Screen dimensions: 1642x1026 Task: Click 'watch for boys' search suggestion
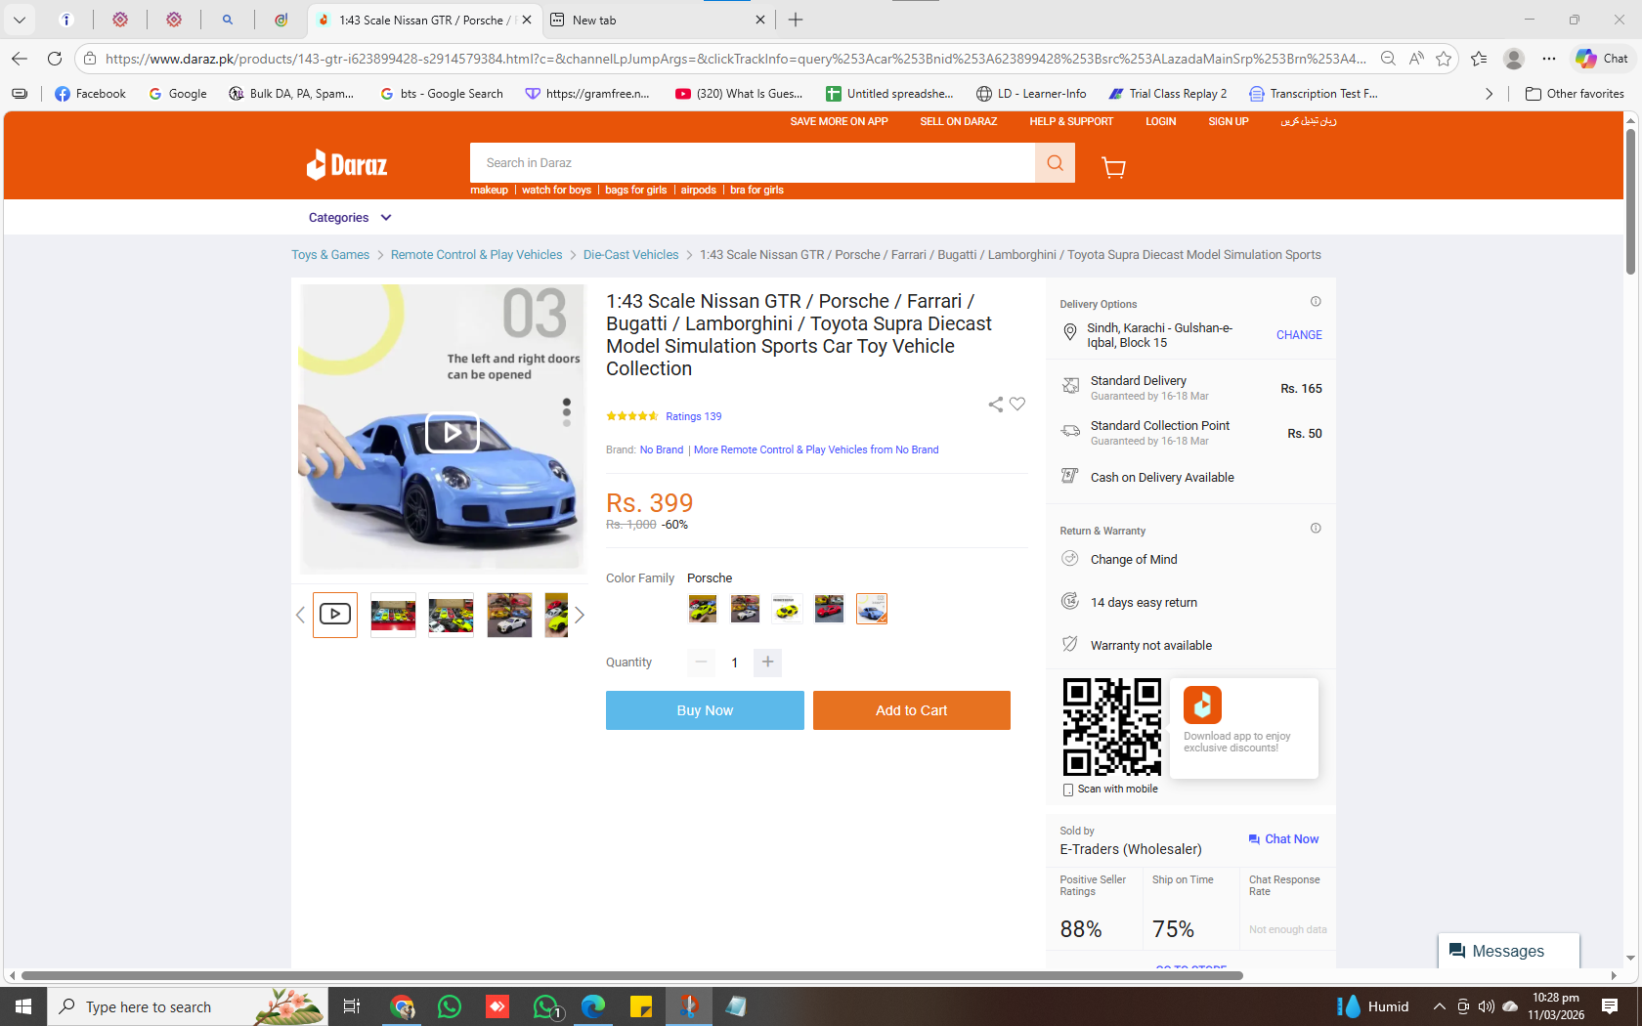(x=556, y=191)
